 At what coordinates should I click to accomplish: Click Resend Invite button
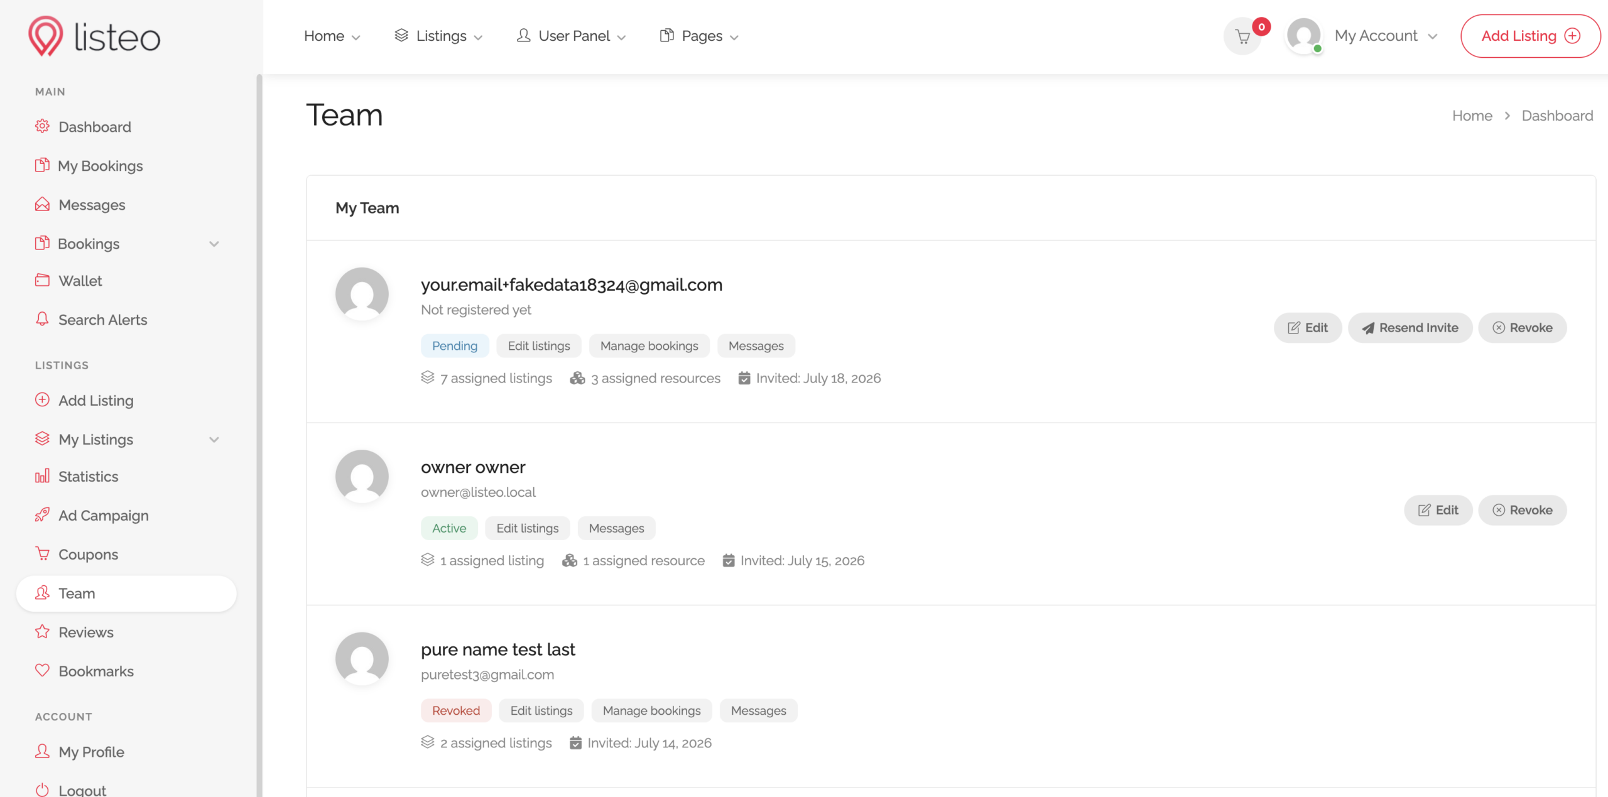click(x=1410, y=328)
